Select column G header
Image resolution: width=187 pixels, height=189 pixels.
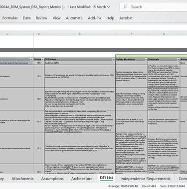164,34
